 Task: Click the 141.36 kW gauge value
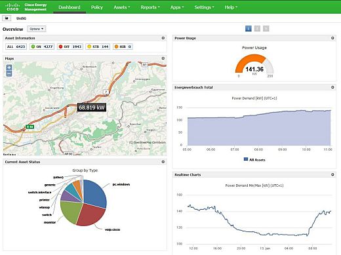tap(254, 69)
